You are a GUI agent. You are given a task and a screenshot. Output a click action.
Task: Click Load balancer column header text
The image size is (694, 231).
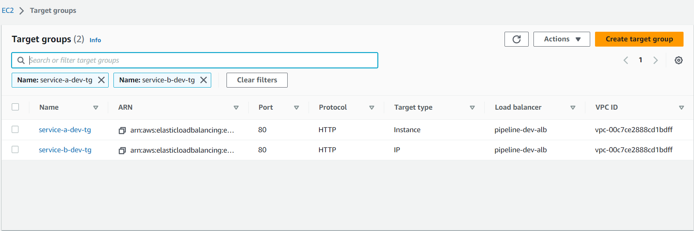click(518, 107)
